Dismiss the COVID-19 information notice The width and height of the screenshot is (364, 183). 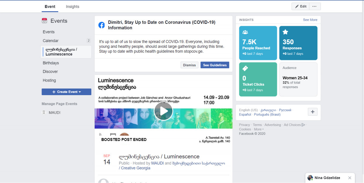tap(189, 65)
